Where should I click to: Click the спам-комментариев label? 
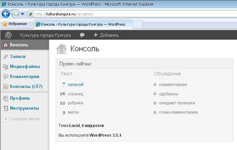pyautogui.click(x=178, y=112)
